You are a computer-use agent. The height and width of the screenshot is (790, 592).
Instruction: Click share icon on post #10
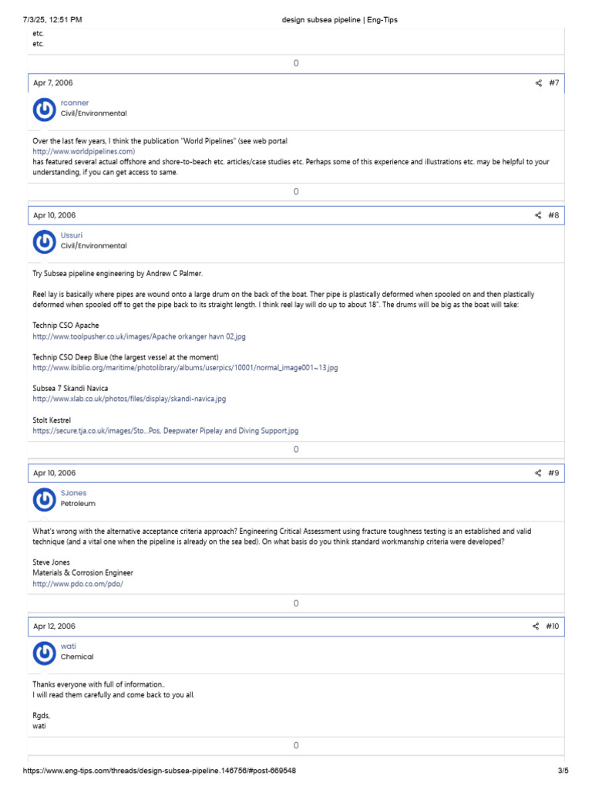point(536,626)
